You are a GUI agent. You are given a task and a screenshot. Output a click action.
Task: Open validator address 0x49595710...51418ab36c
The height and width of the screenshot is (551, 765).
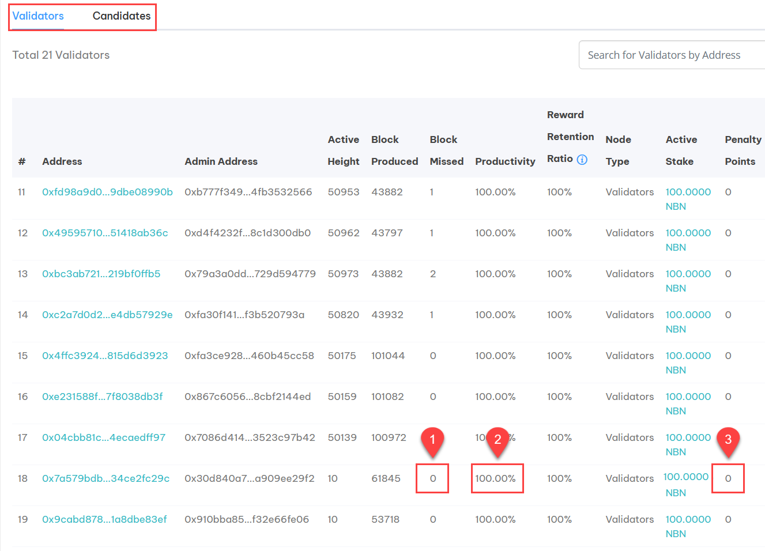[105, 233]
